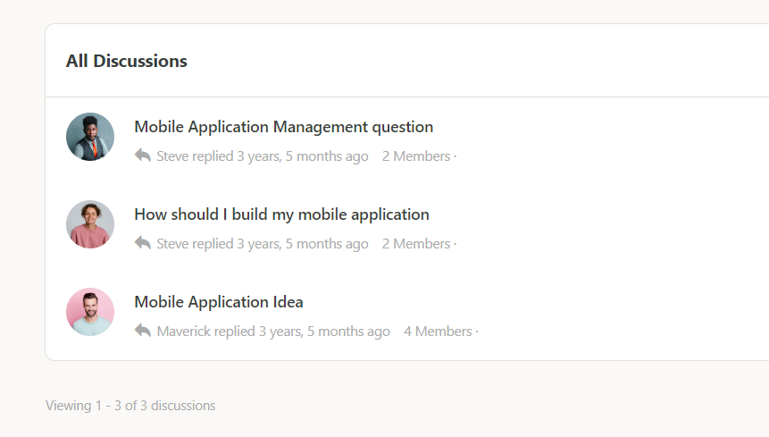The image size is (769, 437).
Task: Open How should I build my mobile application
Action: click(x=281, y=214)
